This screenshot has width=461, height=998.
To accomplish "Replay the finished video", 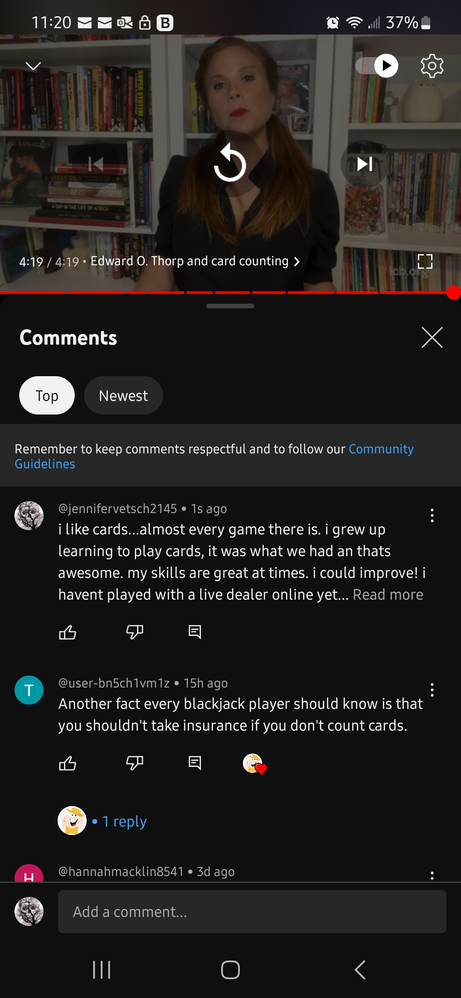I will (x=230, y=164).
